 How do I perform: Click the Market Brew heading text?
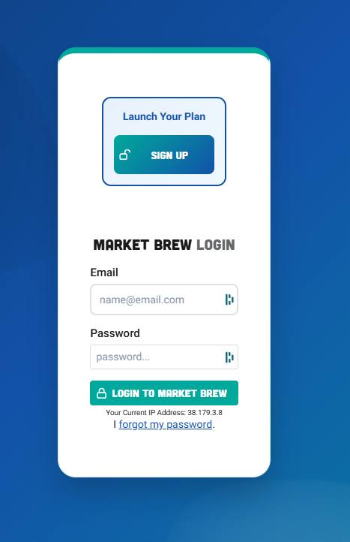pyautogui.click(x=142, y=245)
